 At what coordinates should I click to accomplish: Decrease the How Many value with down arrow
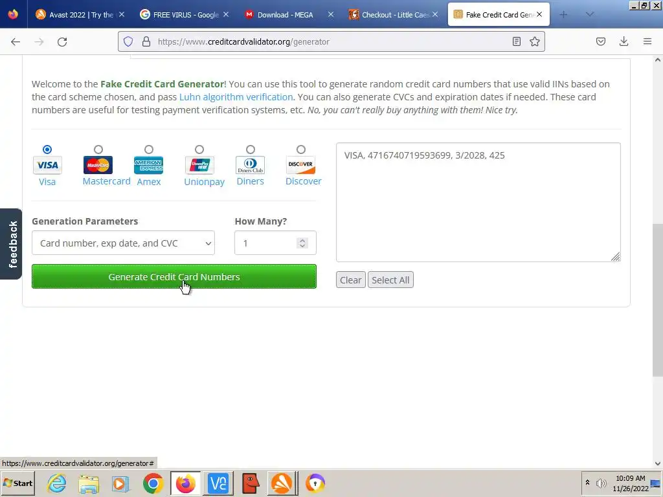302,246
